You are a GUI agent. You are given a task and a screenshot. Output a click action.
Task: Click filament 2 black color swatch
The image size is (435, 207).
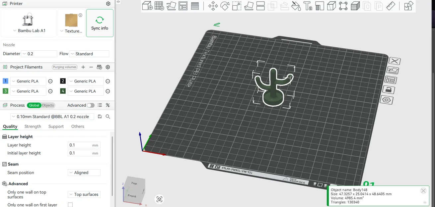(x=63, y=81)
